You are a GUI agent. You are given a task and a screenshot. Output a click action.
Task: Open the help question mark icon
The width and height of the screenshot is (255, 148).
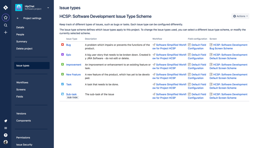[x=6, y=135]
